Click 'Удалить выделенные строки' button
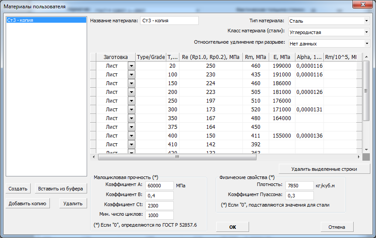Image resolution: width=376 pixels, height=238 pixels. [x=324, y=169]
